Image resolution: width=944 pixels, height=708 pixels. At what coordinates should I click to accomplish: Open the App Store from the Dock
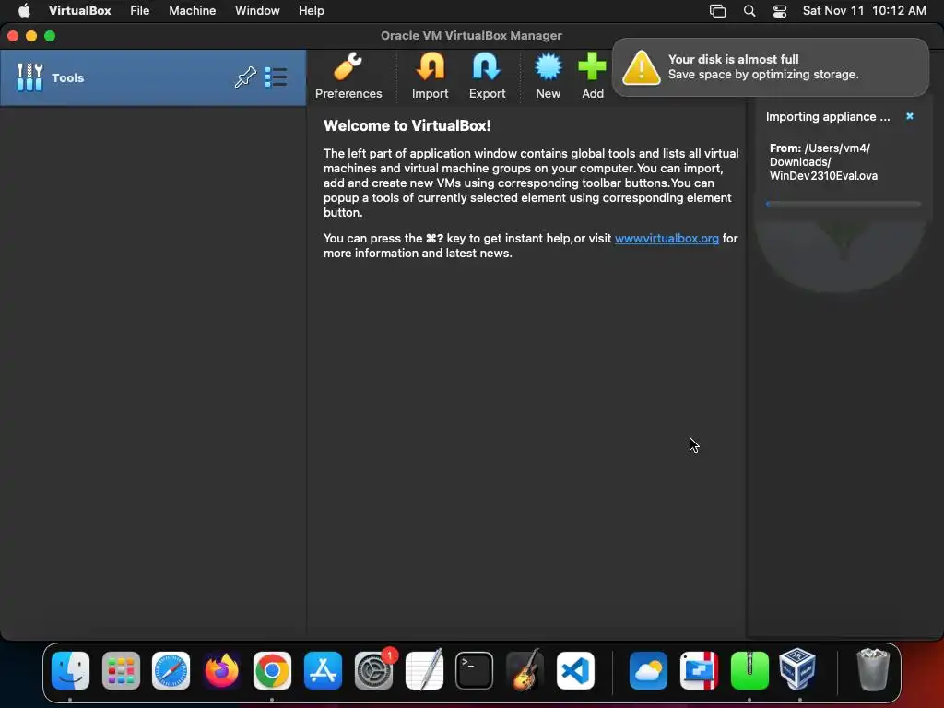323,670
